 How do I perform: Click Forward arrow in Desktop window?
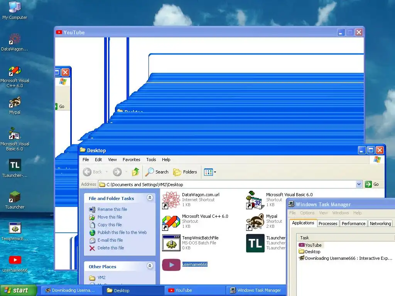[117, 172]
